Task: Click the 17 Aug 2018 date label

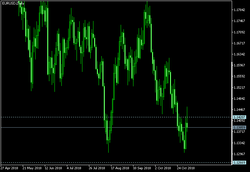Action: [120, 168]
